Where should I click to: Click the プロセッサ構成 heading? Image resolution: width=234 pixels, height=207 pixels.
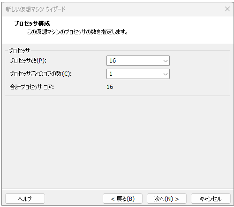(32, 24)
